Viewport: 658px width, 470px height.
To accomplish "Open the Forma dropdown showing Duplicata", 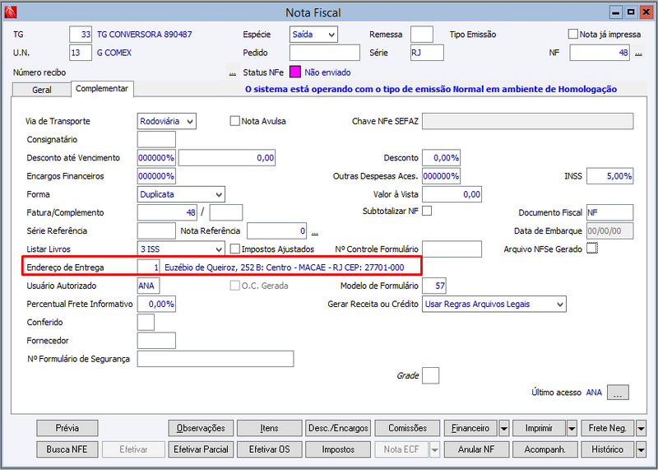I will (181, 194).
